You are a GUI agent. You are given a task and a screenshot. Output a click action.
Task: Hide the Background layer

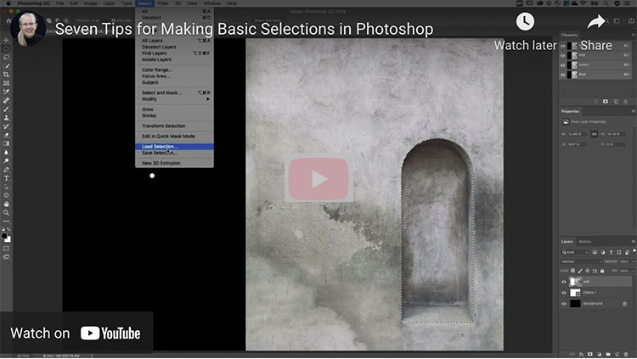coord(563,304)
